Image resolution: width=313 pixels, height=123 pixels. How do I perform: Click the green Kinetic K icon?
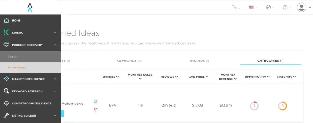click(6, 32)
